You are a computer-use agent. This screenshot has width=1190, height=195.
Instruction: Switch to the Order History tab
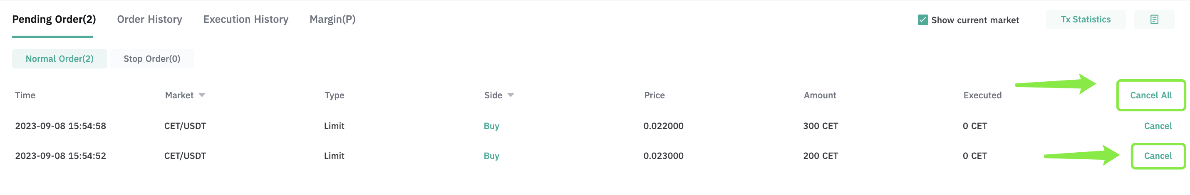(150, 19)
